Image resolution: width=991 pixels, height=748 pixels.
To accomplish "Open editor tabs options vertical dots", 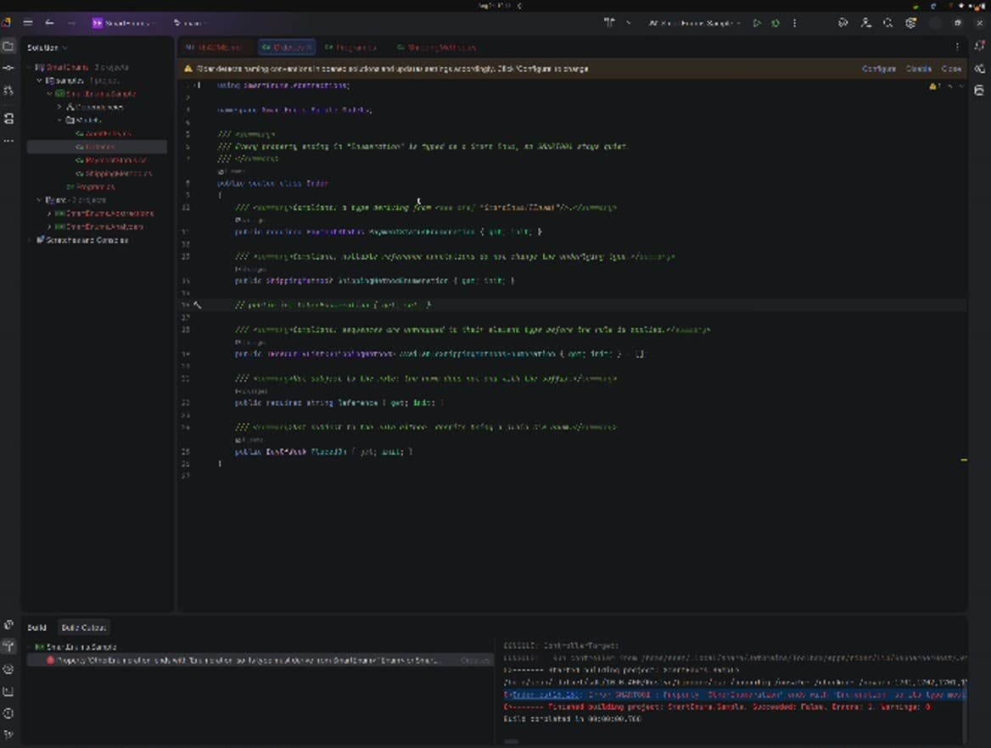I will 957,47.
